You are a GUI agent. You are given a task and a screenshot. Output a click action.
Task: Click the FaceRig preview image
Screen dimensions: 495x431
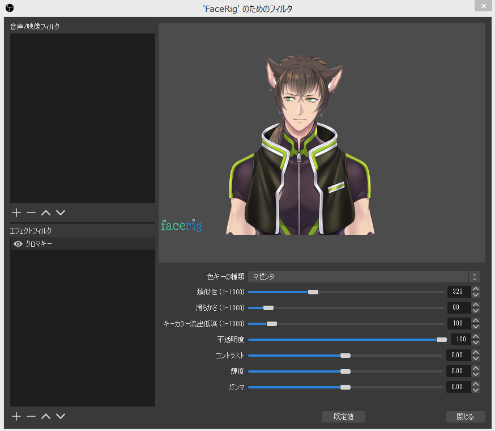(322, 142)
